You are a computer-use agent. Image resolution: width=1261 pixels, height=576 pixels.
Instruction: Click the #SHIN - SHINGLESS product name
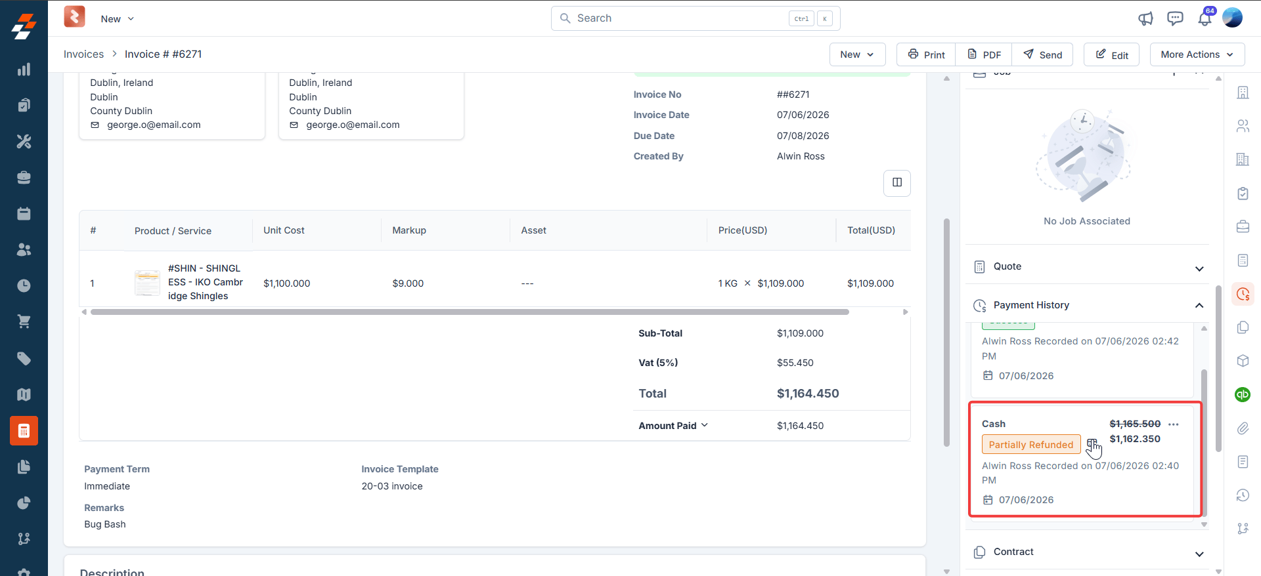coord(205,282)
